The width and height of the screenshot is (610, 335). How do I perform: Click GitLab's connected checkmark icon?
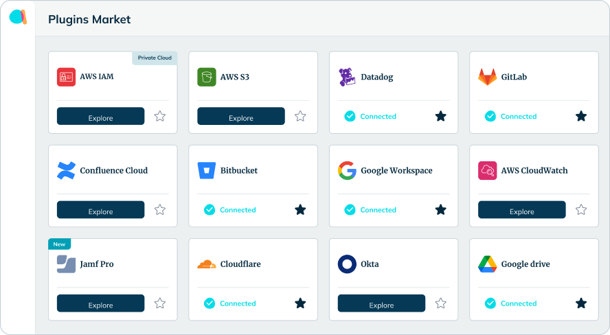[x=490, y=116]
